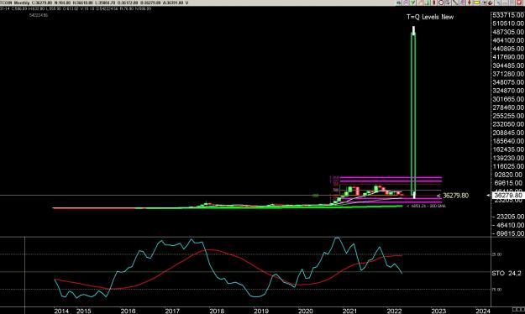This screenshot has height=314, width=525.
Task: Click the red down arrow toolbar icon
Action: coord(469,3)
